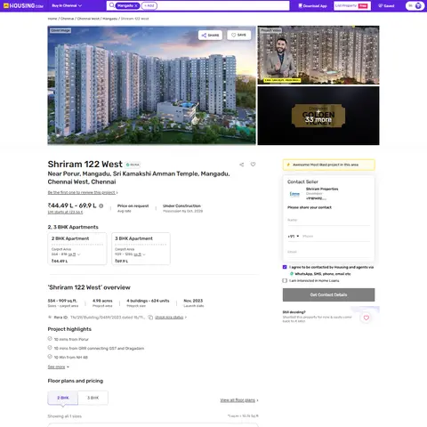Remove the Mangadu search chip
The width and height of the screenshot is (427, 427).
pos(136,5)
